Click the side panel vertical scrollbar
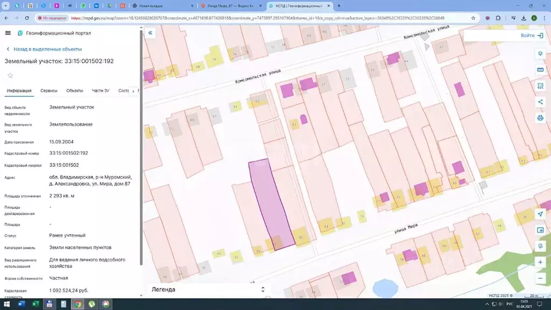The image size is (551, 310). tap(142, 147)
